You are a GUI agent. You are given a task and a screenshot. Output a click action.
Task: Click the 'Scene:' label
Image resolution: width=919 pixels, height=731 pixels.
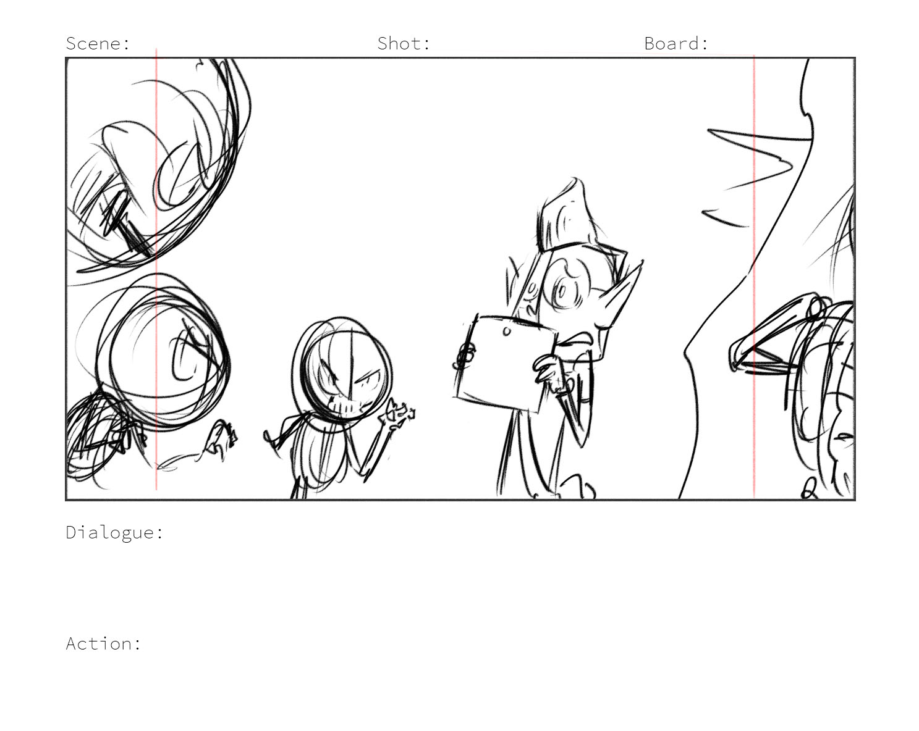pyautogui.click(x=98, y=43)
